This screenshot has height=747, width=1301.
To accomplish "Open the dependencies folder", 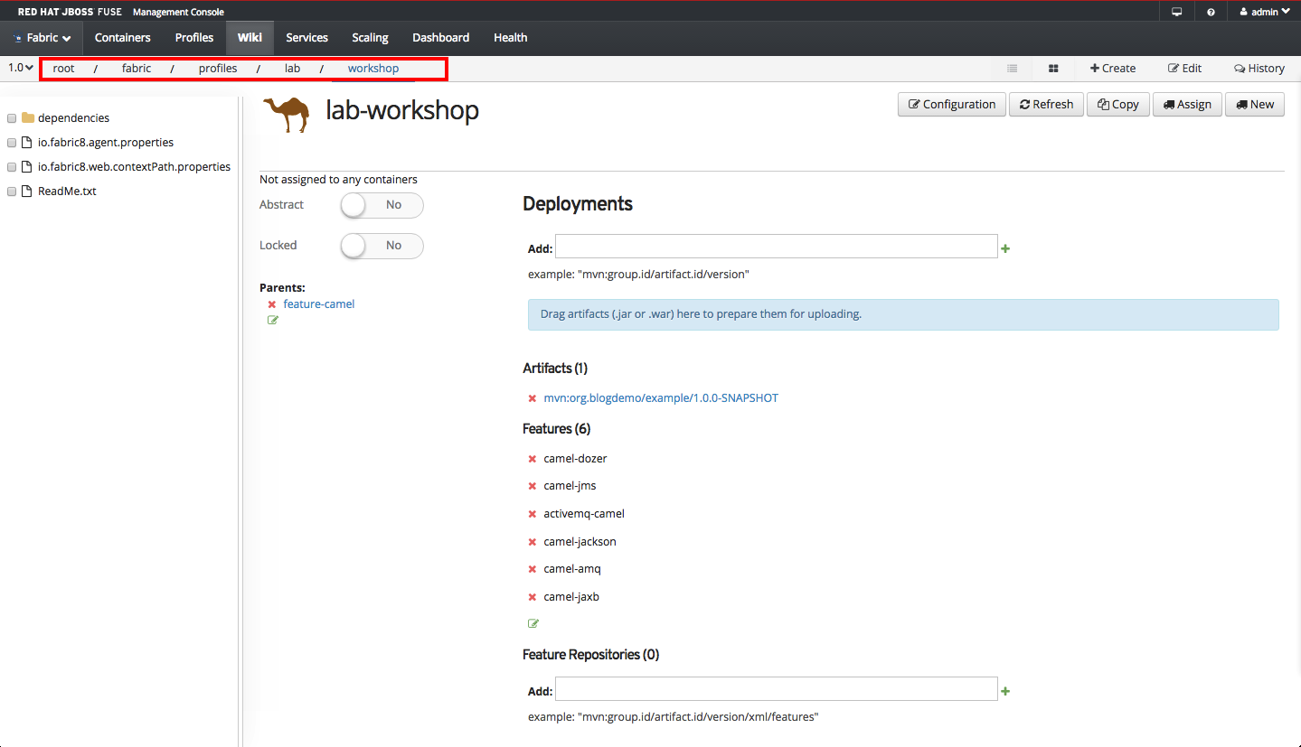I will [x=73, y=118].
